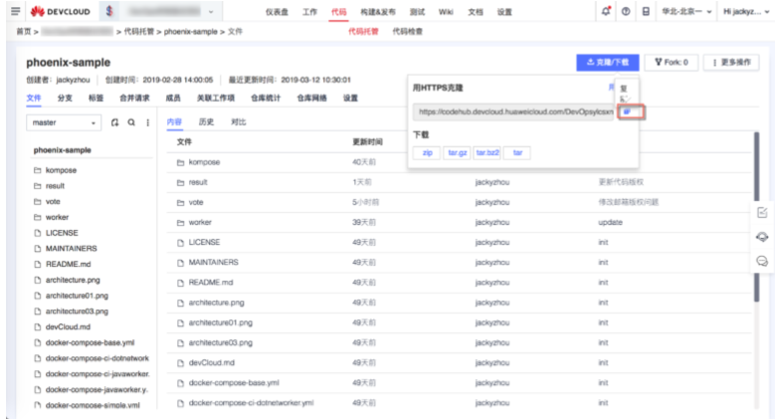Click the document icon next to help
The width and height of the screenshot is (775, 419).
tap(646, 11)
